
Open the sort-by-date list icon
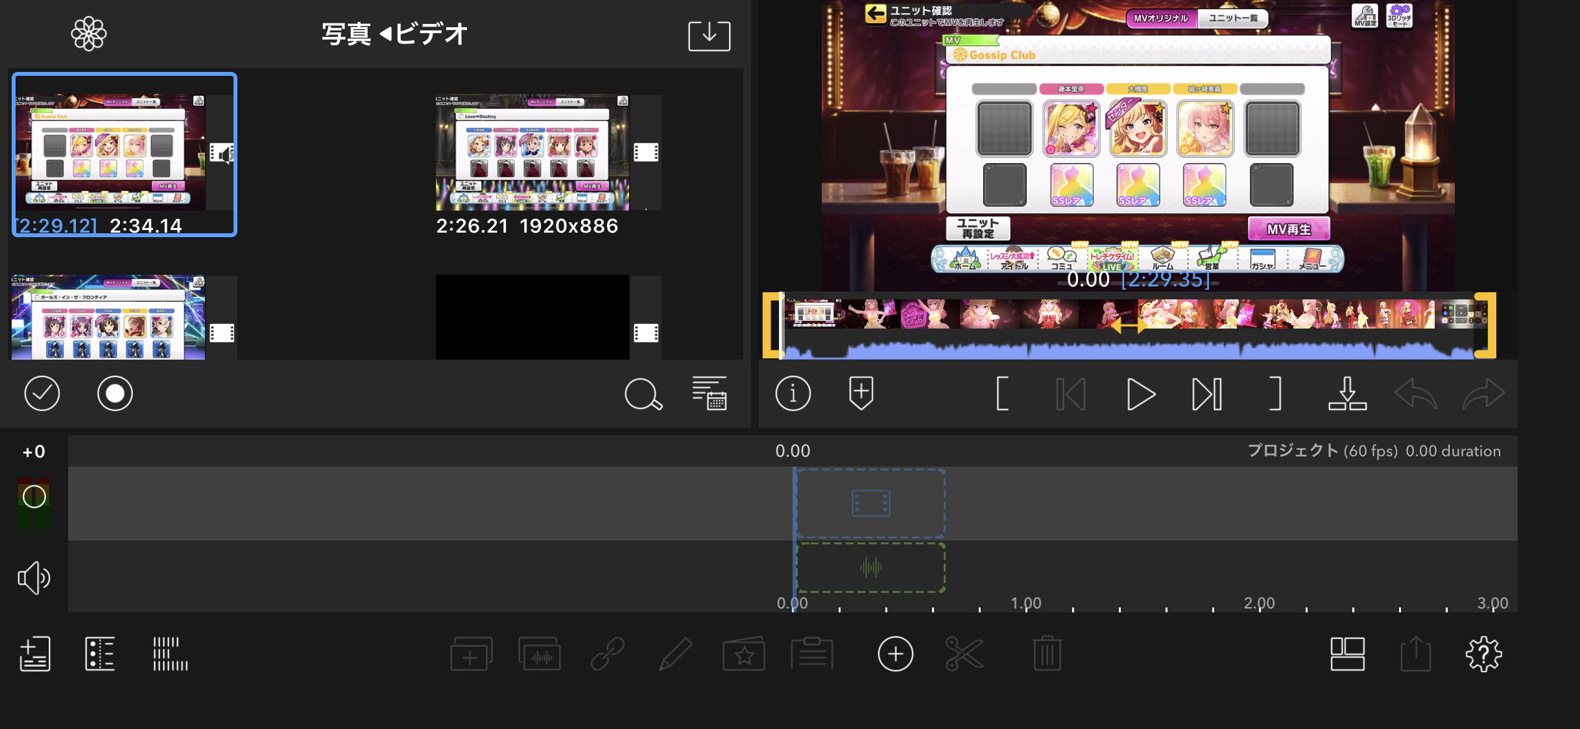[x=709, y=393]
